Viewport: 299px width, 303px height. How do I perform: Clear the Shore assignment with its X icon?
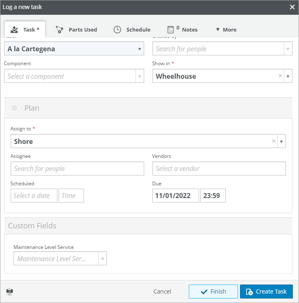click(274, 141)
